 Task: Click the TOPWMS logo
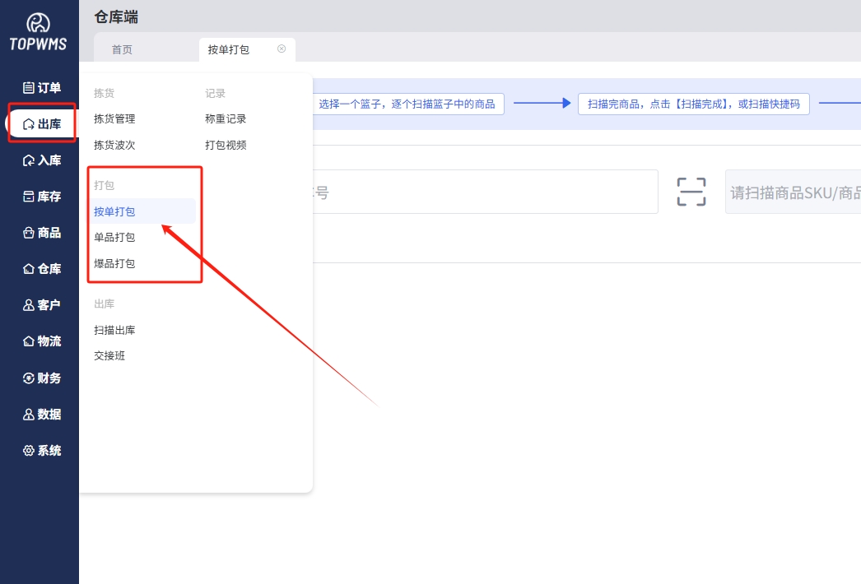[x=38, y=32]
